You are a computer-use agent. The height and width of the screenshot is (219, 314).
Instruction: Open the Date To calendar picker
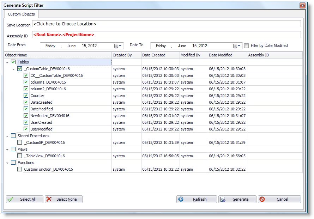pos(237,46)
